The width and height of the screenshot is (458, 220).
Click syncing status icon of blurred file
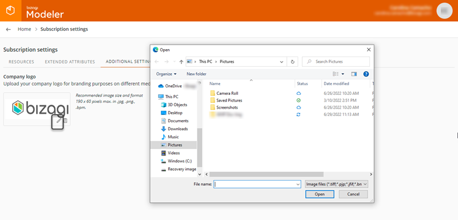click(x=298, y=114)
